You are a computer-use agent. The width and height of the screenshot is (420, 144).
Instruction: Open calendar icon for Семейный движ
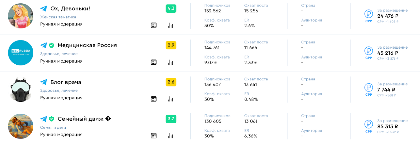[x=154, y=136]
